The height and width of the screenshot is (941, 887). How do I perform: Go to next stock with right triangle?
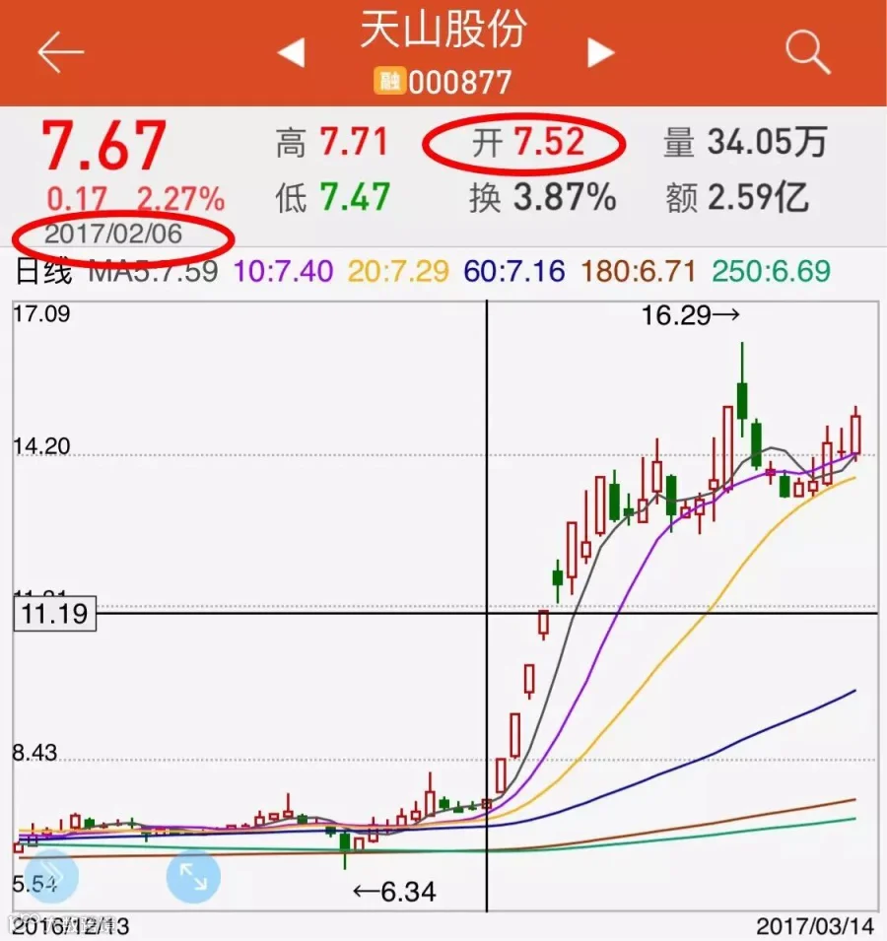coord(601,52)
